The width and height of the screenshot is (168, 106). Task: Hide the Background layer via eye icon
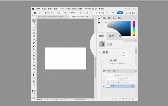click(104, 86)
